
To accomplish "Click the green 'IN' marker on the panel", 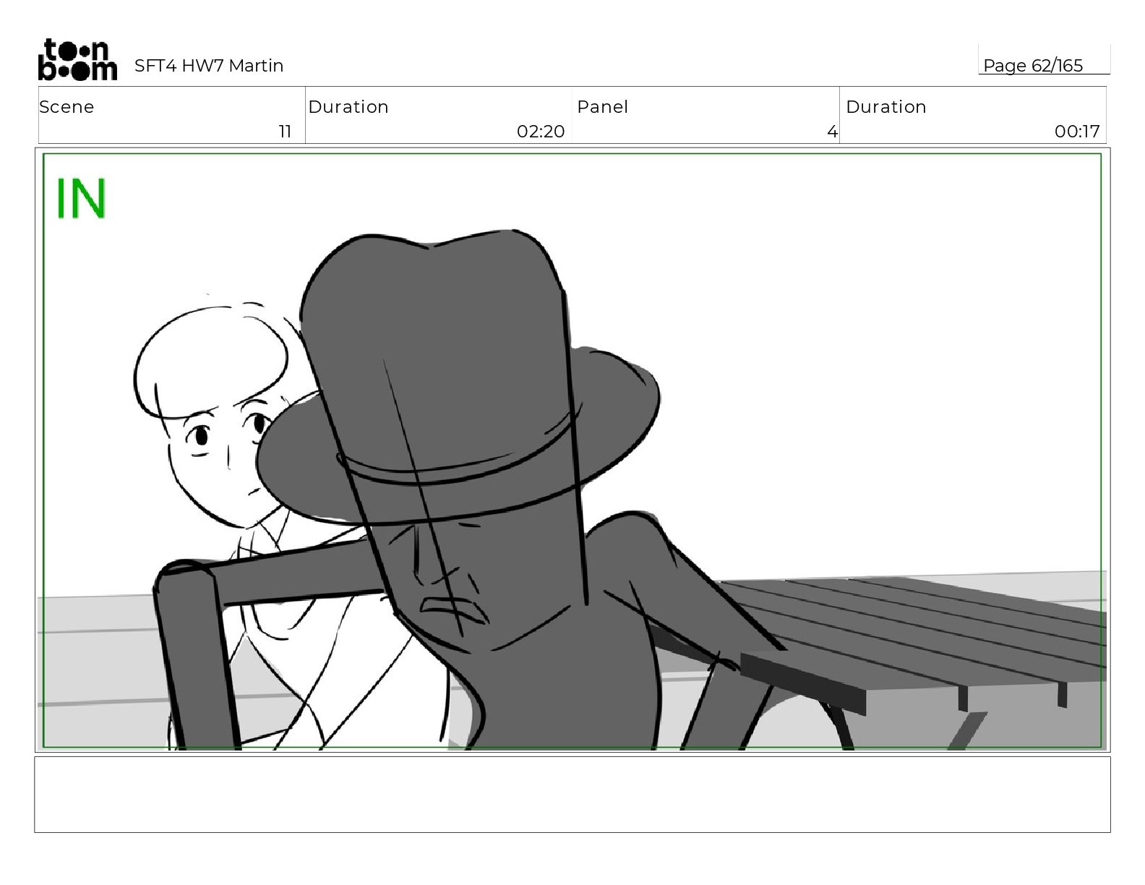I will click(x=81, y=198).
